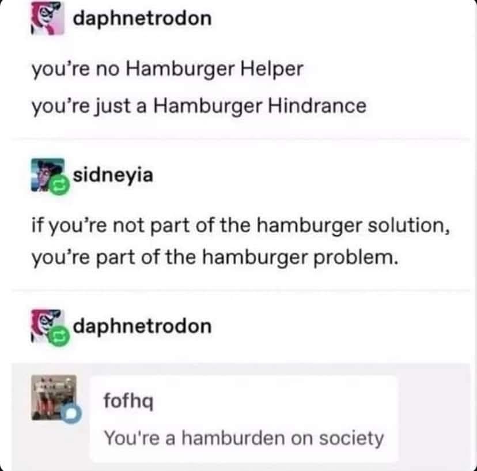Click the green reblog badge on the lower daphnetrodon avatar
The image size is (477, 471).
pos(59,336)
